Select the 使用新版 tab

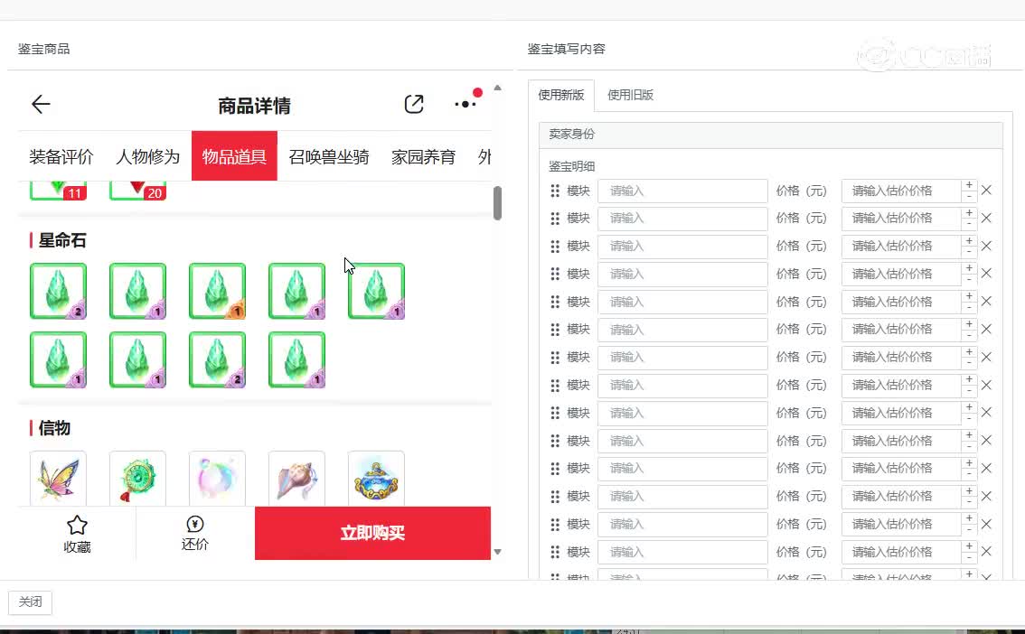(x=561, y=96)
